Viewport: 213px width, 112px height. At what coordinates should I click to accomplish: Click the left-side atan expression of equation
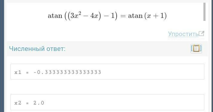point(83,16)
